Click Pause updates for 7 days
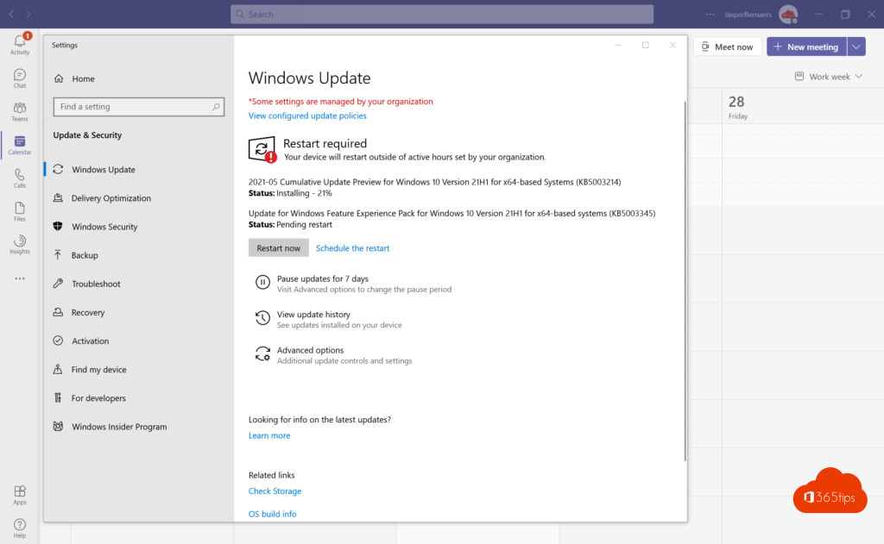Viewport: 884px width, 544px height. (x=323, y=278)
